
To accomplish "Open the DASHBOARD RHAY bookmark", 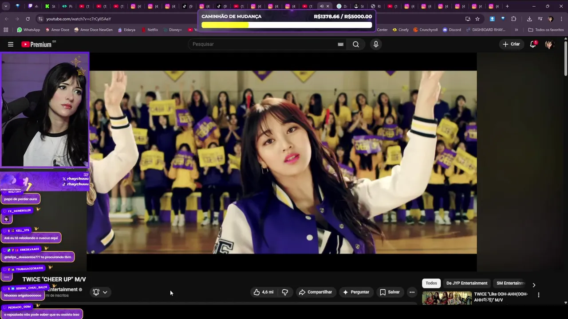I will tap(485, 30).
